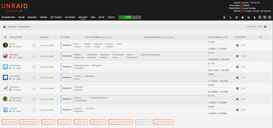Click the green play status of Media folder

tap(10, 47)
